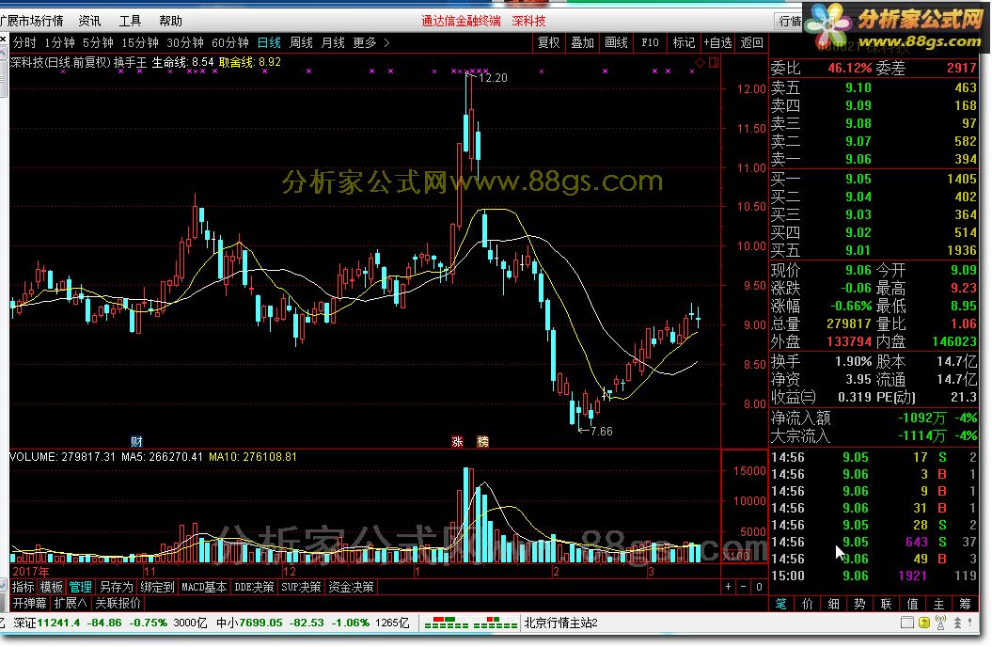
Task: Select the 周线 weekly chart tab
Action: click(x=301, y=42)
